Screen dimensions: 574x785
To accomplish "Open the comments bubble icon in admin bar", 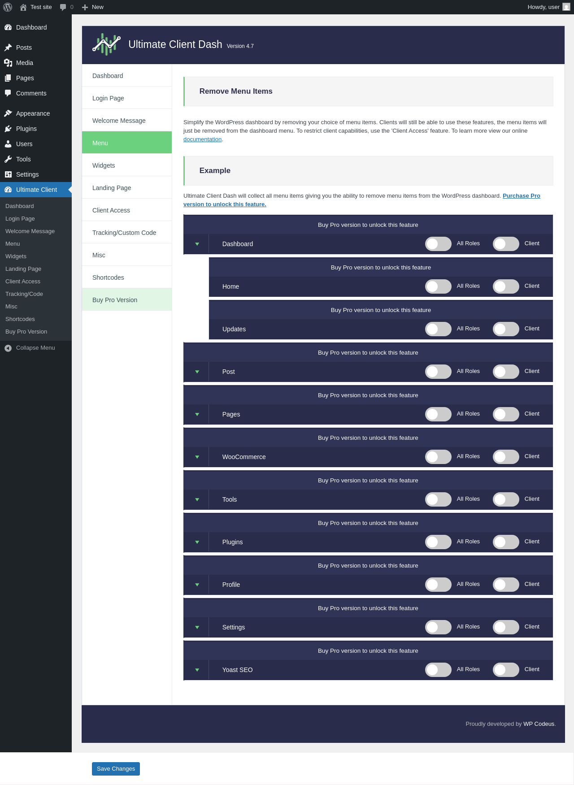I will click(x=63, y=7).
